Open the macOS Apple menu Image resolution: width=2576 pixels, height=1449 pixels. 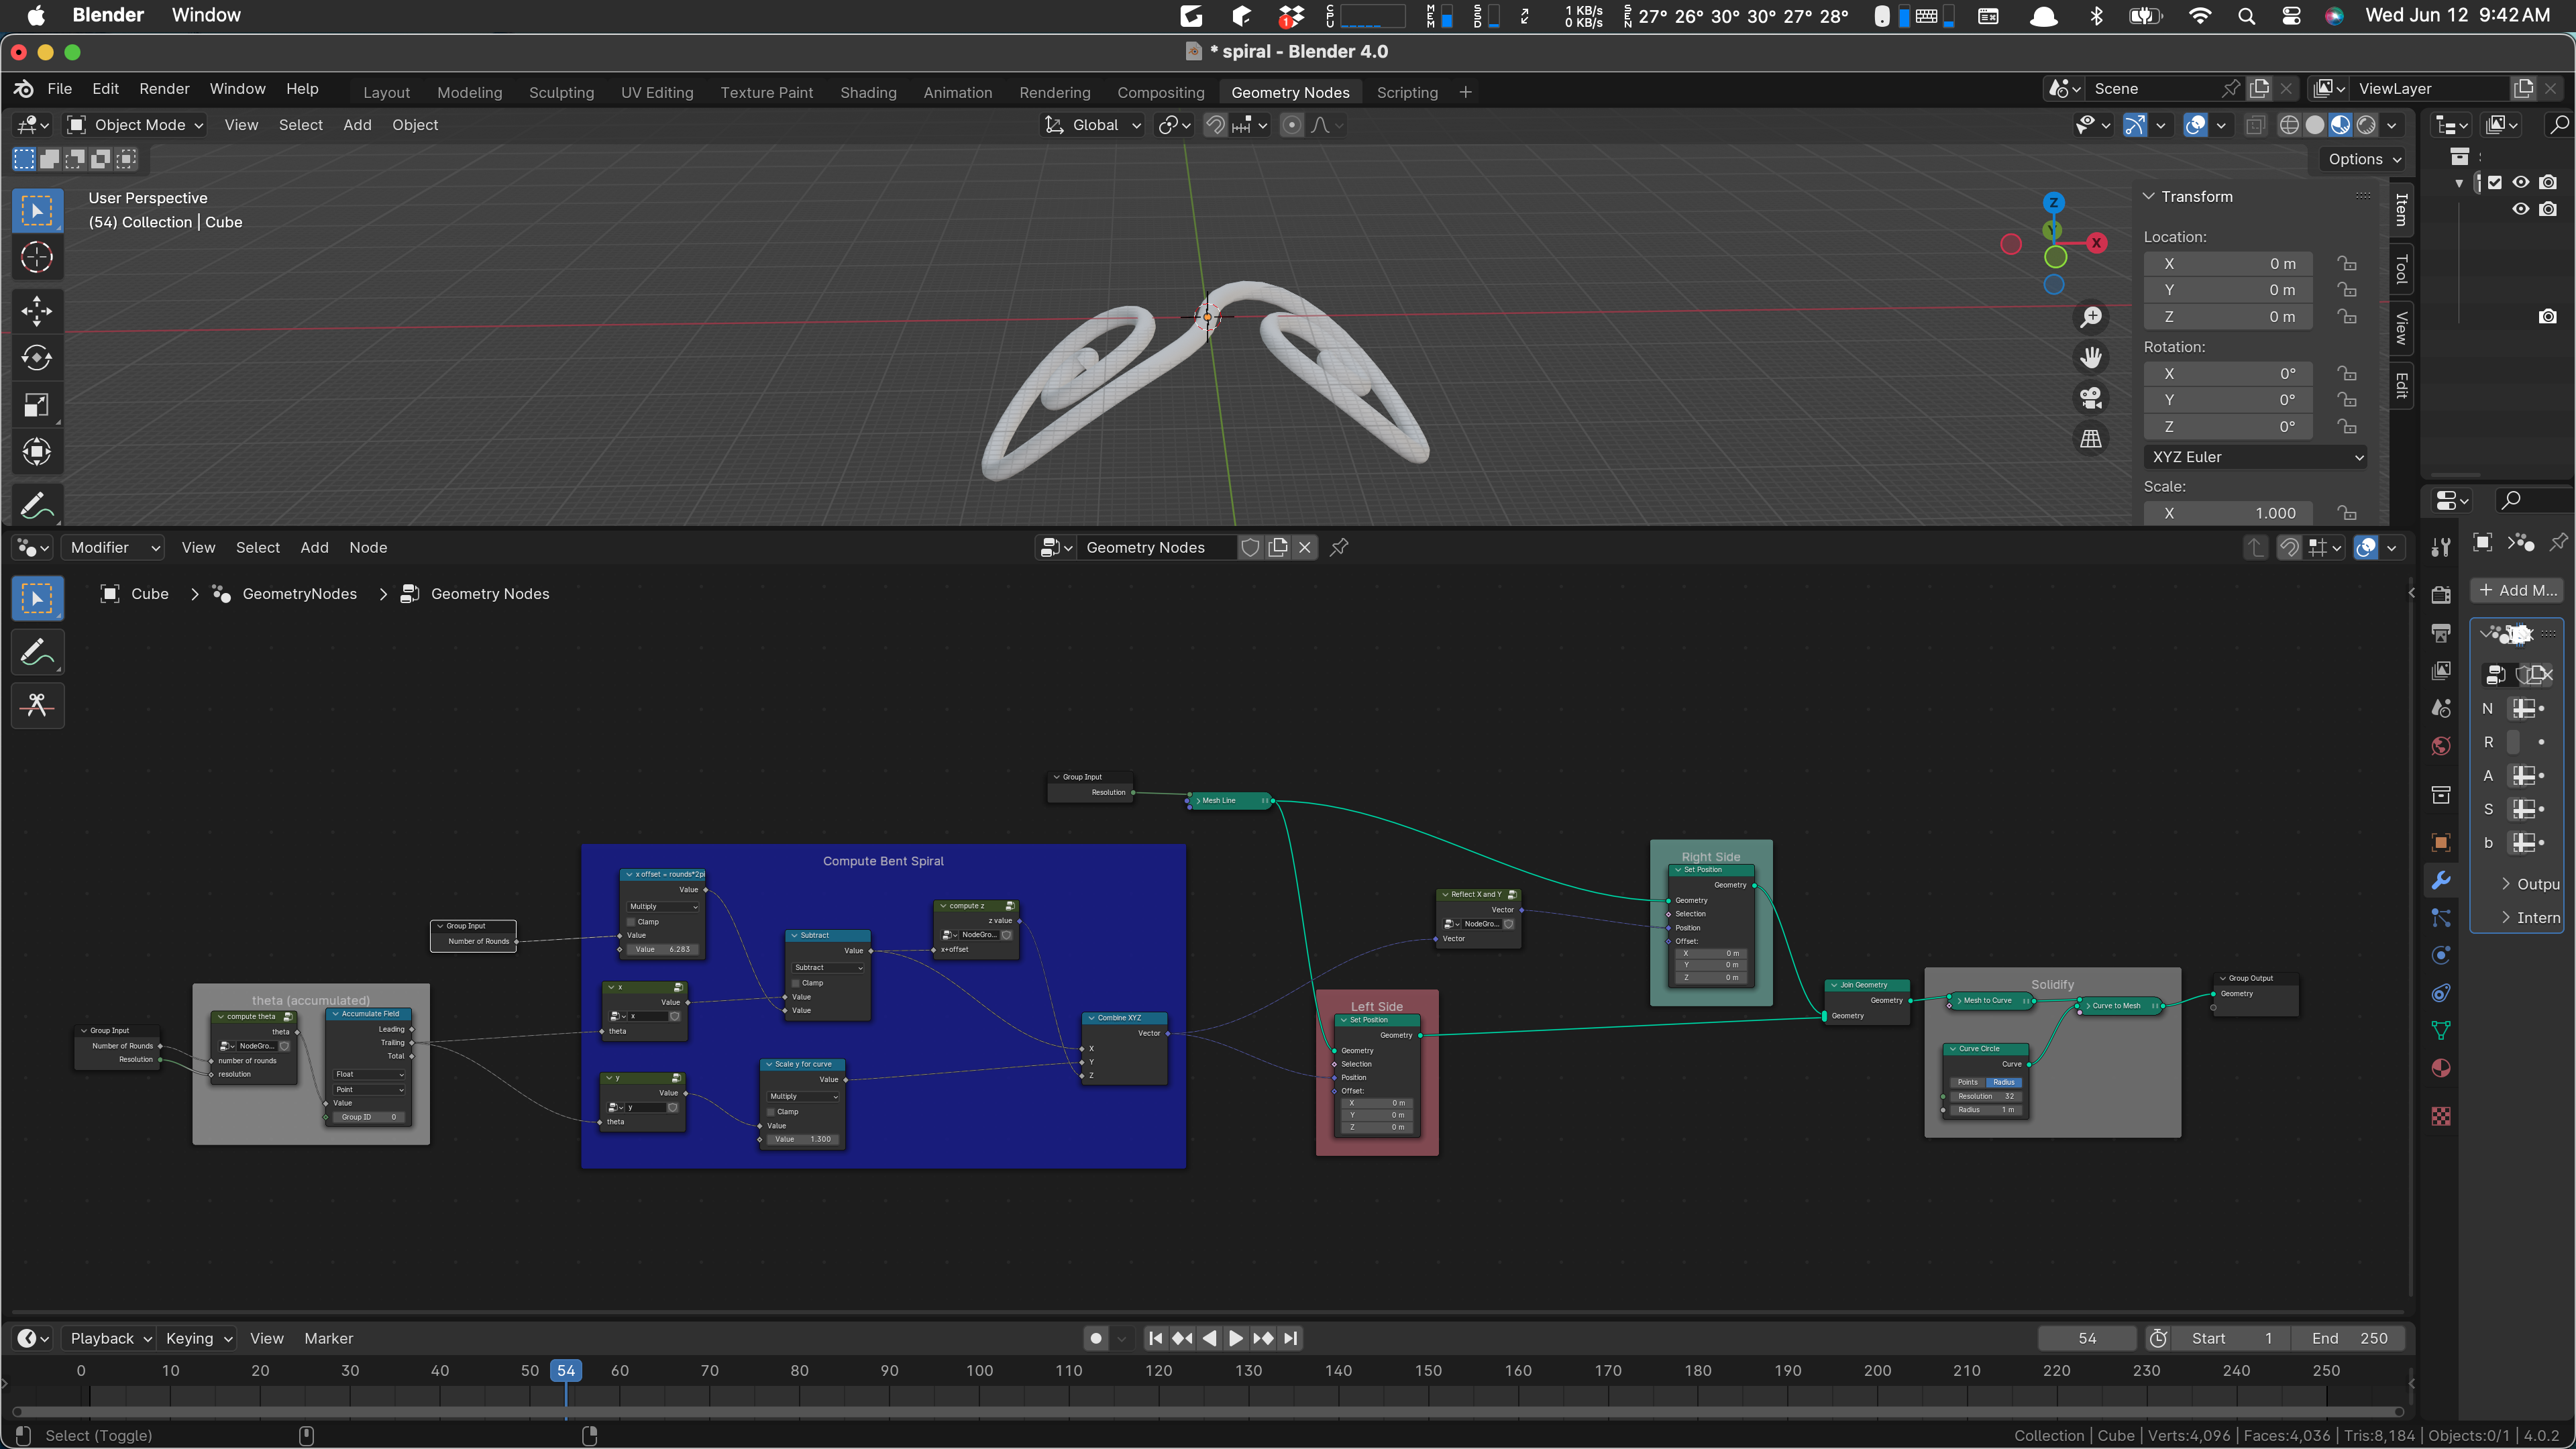coord(36,15)
